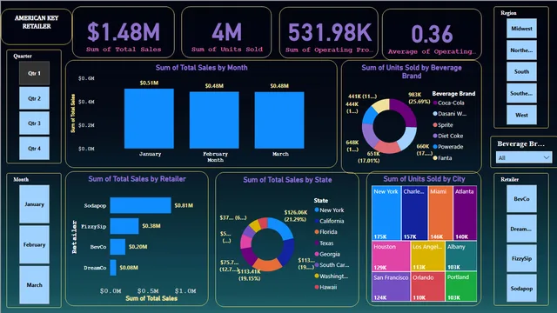Click the 531.98K Operating Profit card
Screen dimensions: 557x313
(329, 32)
